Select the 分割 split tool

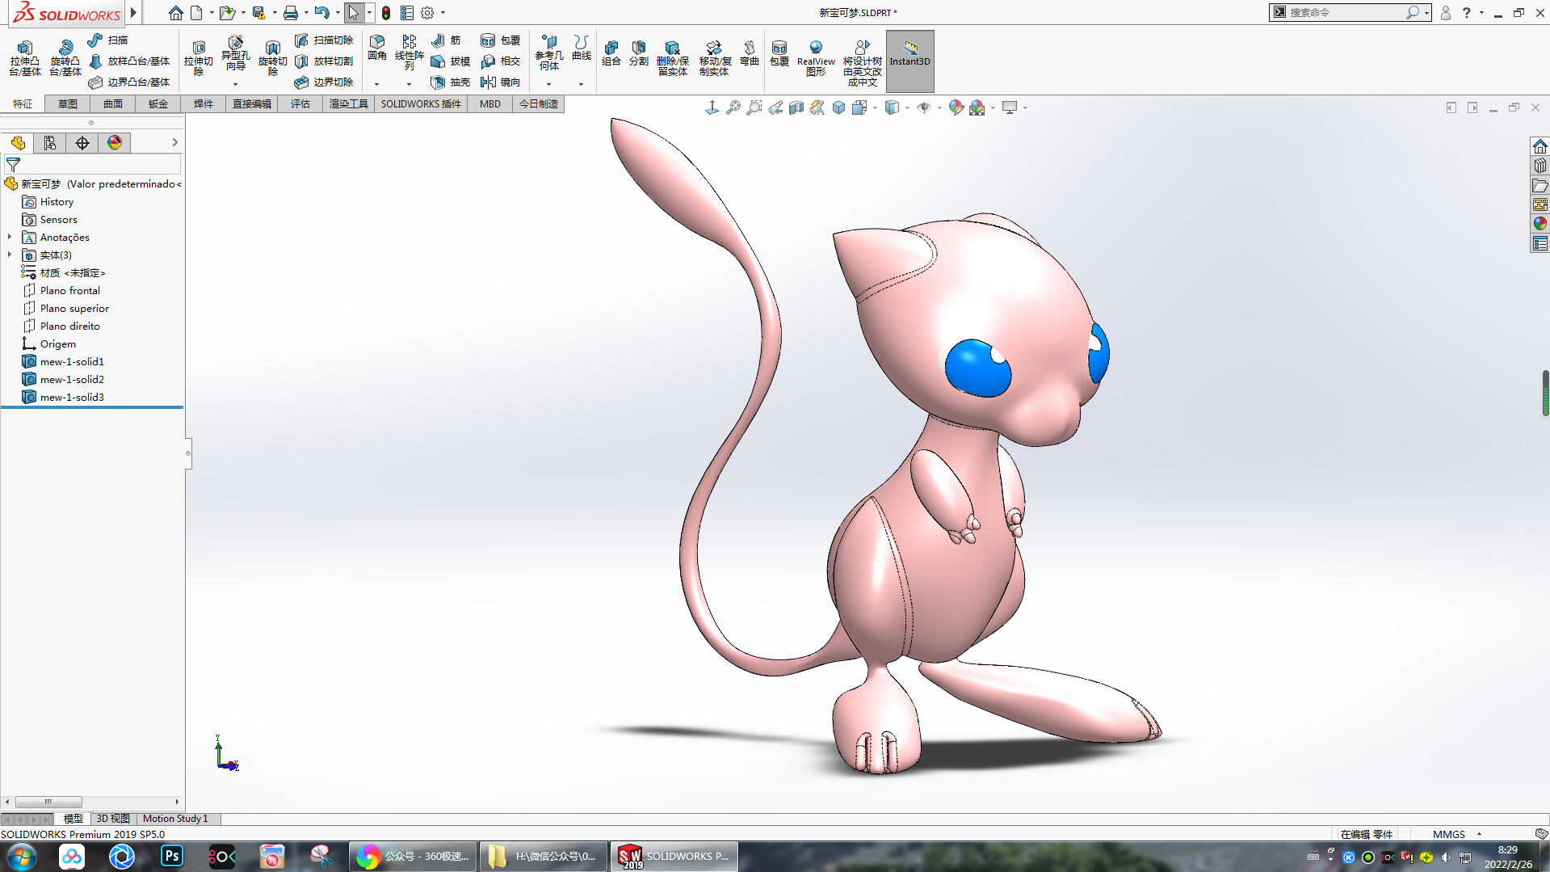click(x=639, y=53)
